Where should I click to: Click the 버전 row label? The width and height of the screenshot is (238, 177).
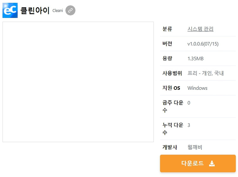click(x=167, y=44)
